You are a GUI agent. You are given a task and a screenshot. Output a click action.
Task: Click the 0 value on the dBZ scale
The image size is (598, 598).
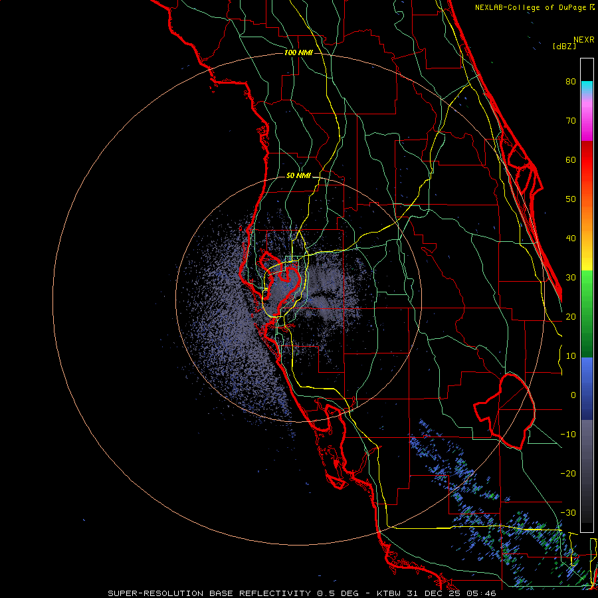click(x=573, y=395)
